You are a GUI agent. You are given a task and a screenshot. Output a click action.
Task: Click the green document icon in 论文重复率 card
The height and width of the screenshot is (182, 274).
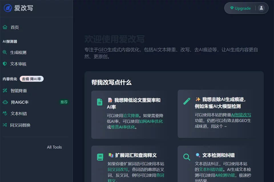tap(100, 102)
